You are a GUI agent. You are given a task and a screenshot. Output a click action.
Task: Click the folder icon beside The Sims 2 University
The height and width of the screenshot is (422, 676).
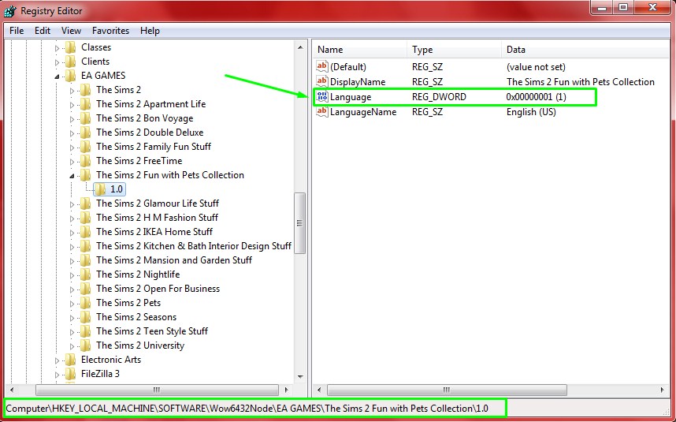tap(86, 346)
